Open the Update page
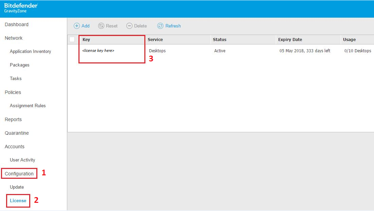This screenshot has height=211, width=374. [x=17, y=187]
